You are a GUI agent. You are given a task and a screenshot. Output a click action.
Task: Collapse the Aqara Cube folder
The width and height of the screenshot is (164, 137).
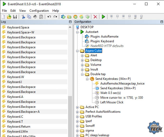(x=77, y=51)
